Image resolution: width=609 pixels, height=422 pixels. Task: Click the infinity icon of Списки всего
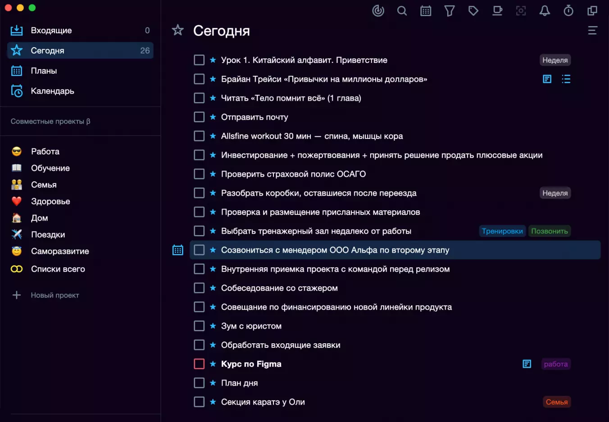tap(17, 269)
